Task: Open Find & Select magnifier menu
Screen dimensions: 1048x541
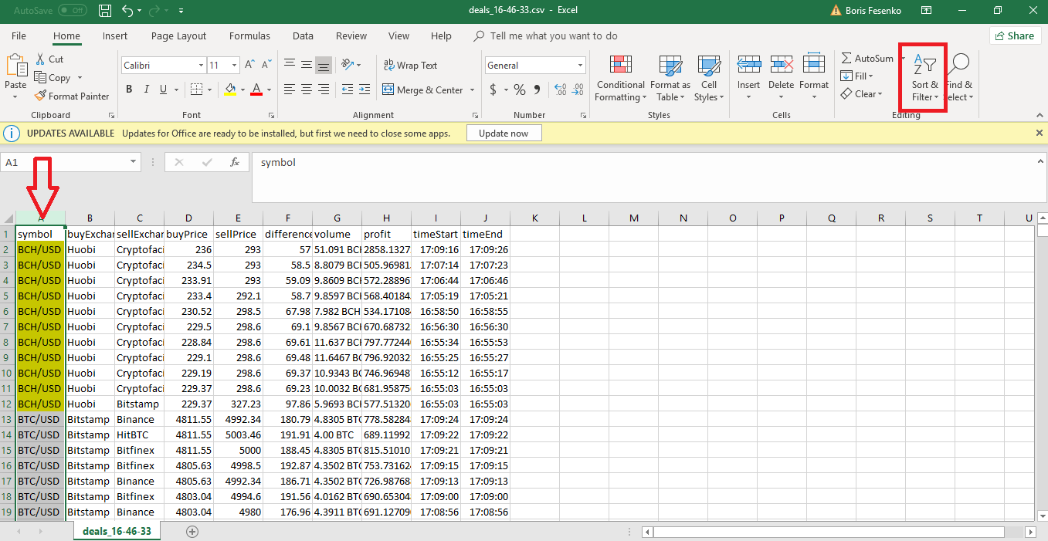Action: point(959,78)
